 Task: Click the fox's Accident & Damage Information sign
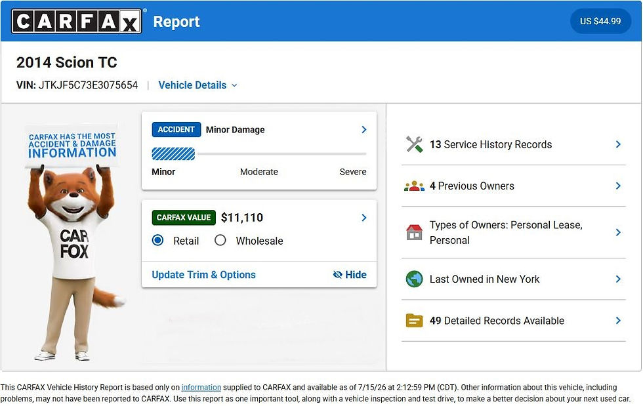point(72,146)
